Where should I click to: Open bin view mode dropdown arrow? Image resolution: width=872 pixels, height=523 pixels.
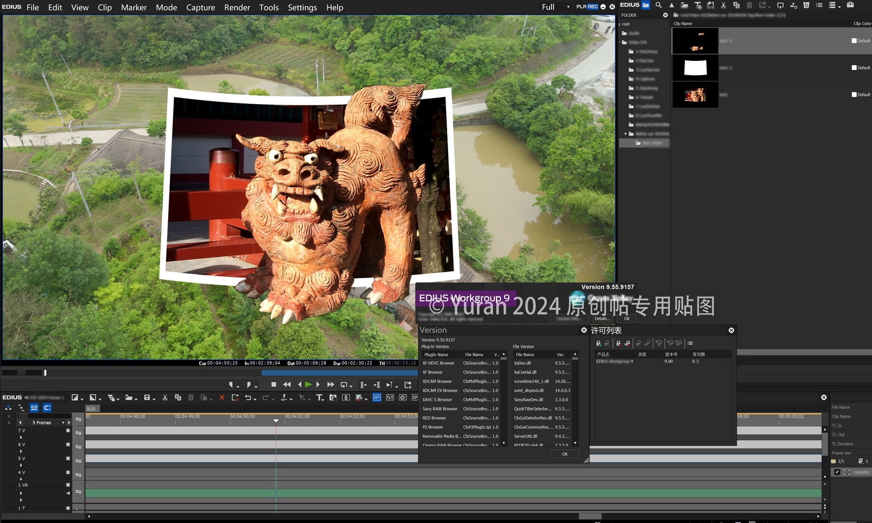(839, 6)
